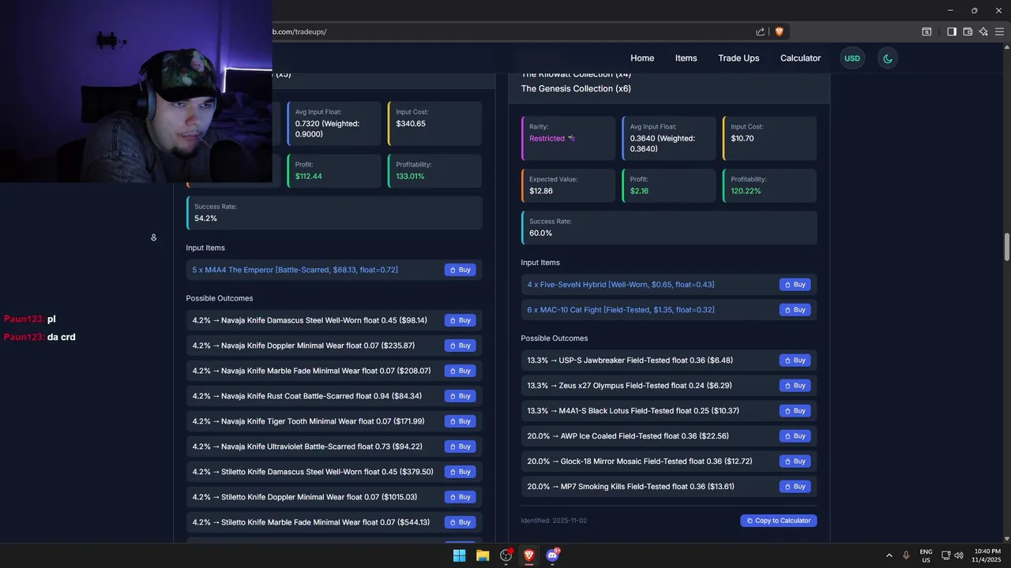Open the Brave hamburger main menu

click(999, 32)
